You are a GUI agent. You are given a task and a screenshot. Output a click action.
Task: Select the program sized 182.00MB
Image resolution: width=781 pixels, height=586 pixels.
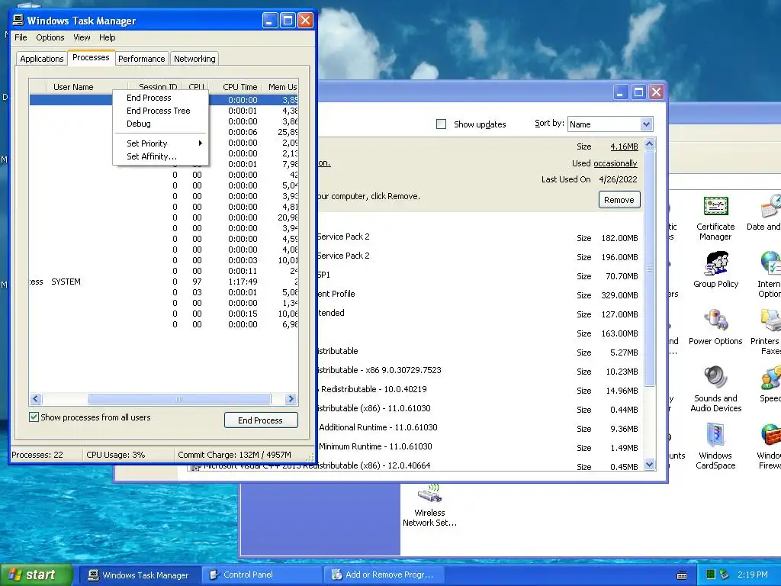coord(480,237)
